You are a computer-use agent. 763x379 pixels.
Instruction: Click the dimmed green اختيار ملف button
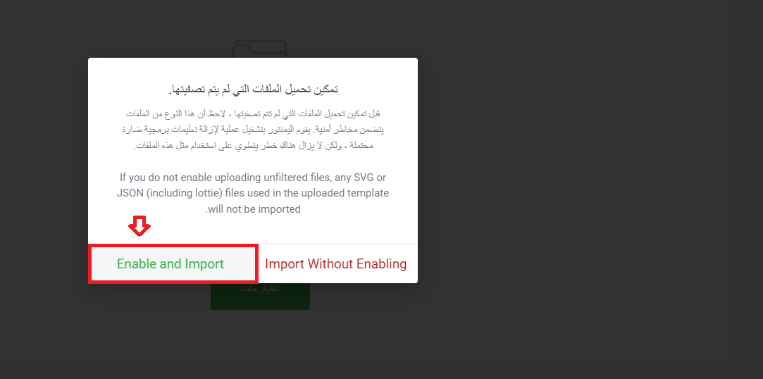pyautogui.click(x=260, y=296)
